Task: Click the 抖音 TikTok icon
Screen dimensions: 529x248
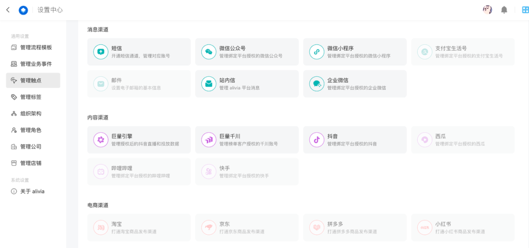Action: click(316, 140)
